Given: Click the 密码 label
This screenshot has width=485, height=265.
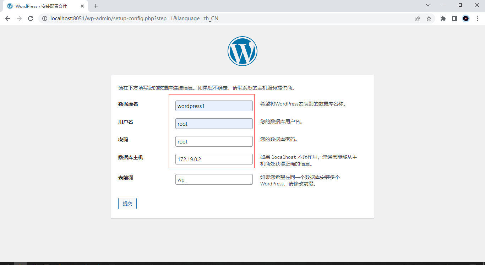Looking at the screenshot, I should [x=123, y=140].
